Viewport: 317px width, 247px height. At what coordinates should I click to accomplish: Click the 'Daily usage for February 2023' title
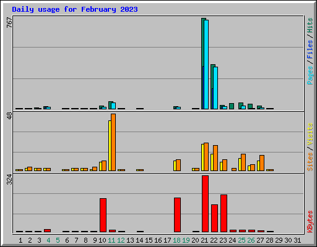[75, 9]
